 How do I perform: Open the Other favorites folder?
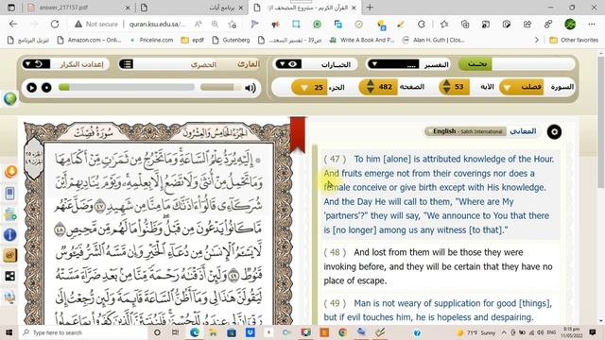574,40
